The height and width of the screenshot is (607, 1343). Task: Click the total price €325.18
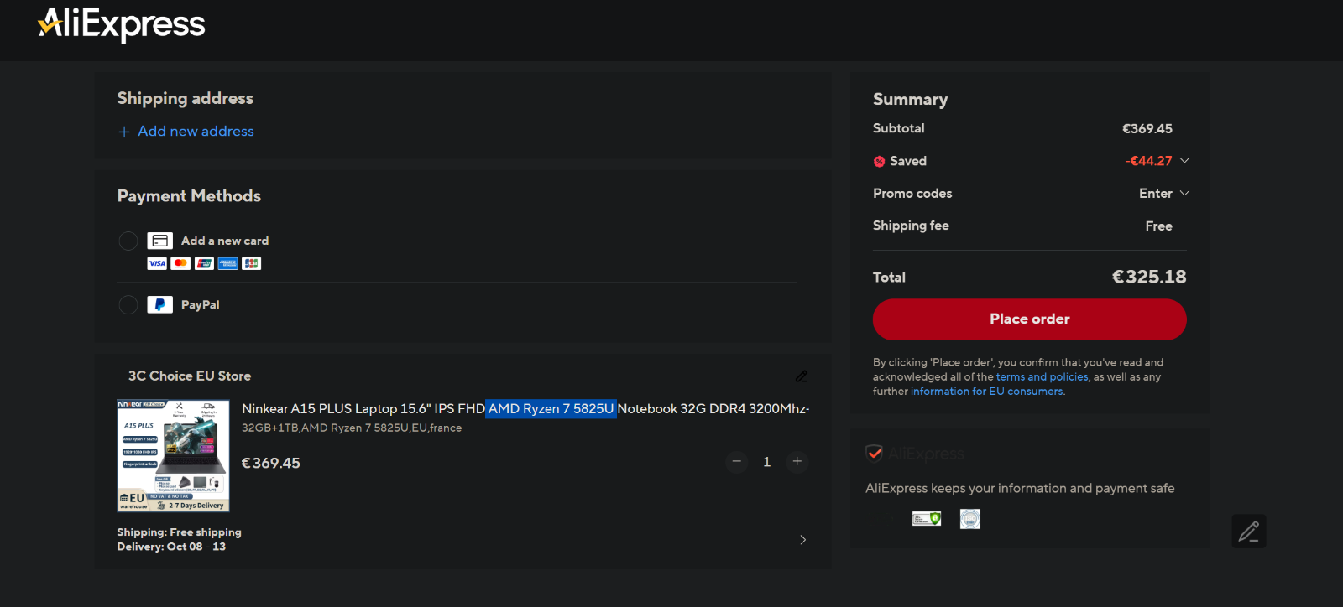pyautogui.click(x=1149, y=278)
